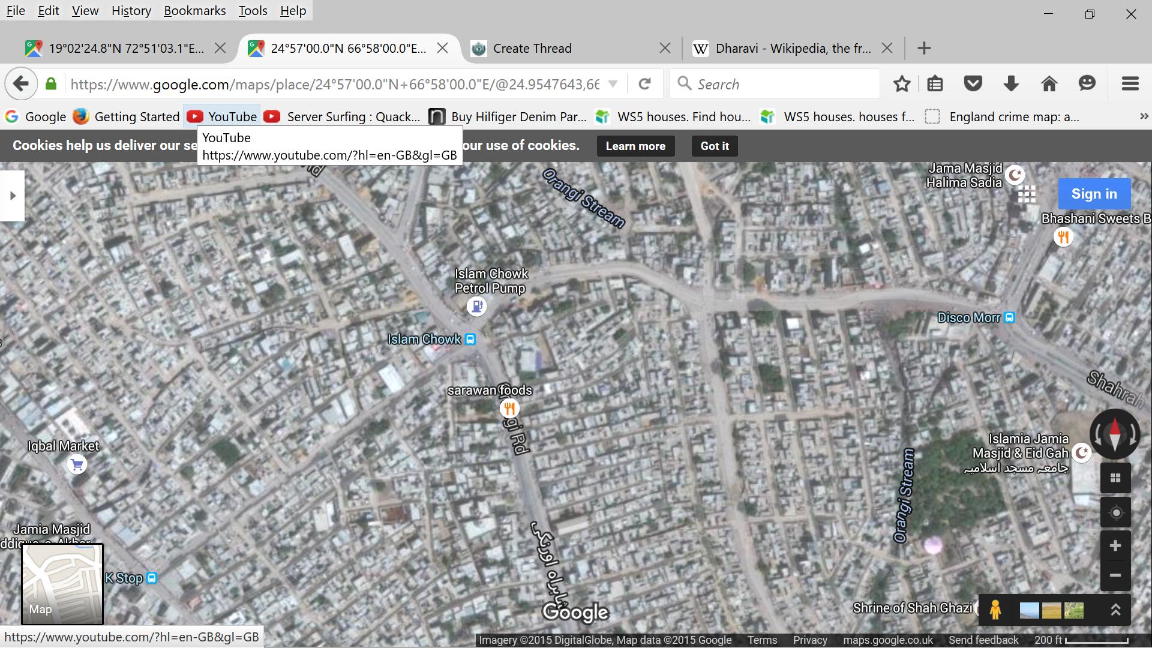The image size is (1152, 648).
Task: Open the Firefox hamburger menu
Action: click(x=1130, y=84)
